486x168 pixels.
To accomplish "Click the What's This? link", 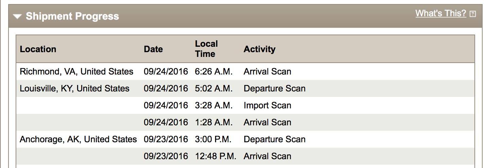I will pos(441,13).
